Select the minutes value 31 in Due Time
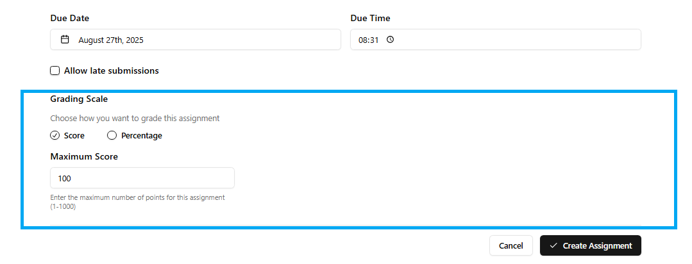 375,40
